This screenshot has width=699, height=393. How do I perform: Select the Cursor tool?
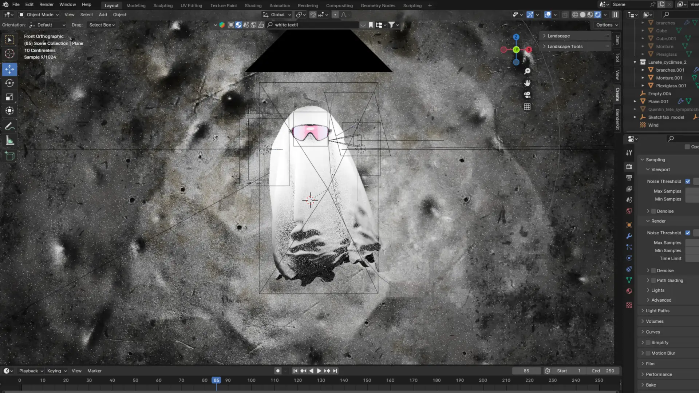pos(10,54)
